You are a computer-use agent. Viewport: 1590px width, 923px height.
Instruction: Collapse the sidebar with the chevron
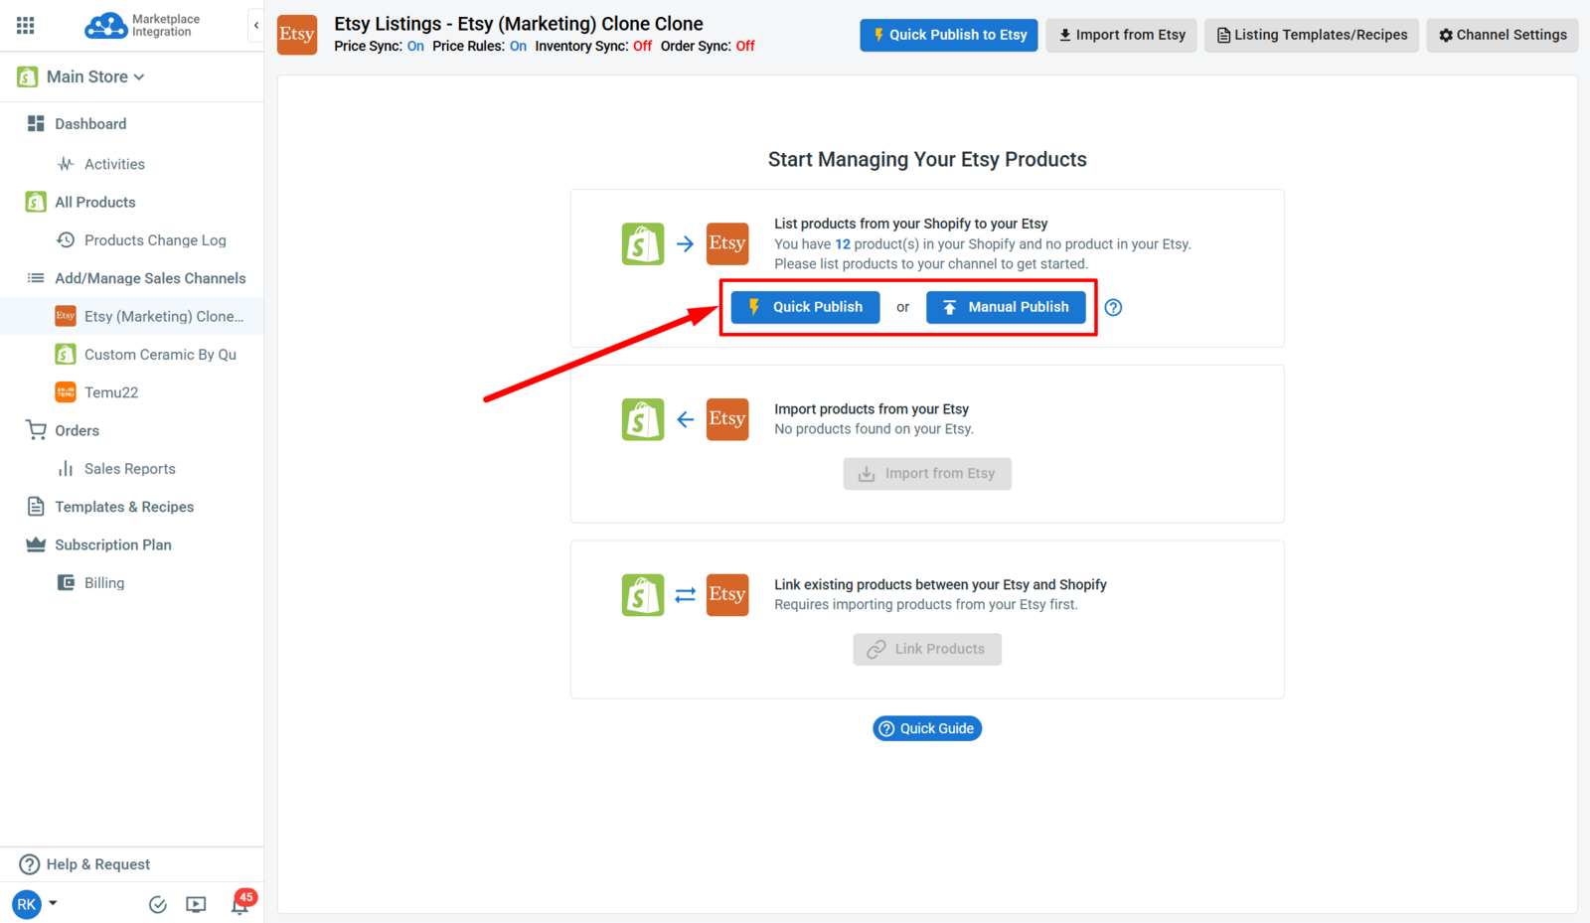tap(256, 26)
